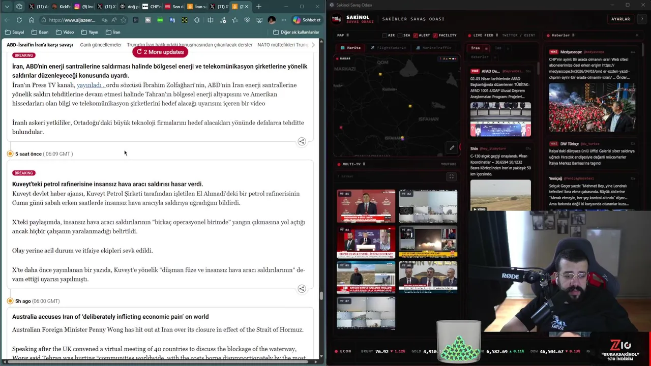This screenshot has height=366, width=651.
Task: Add page to favorites with star icon
Action: click(x=124, y=20)
